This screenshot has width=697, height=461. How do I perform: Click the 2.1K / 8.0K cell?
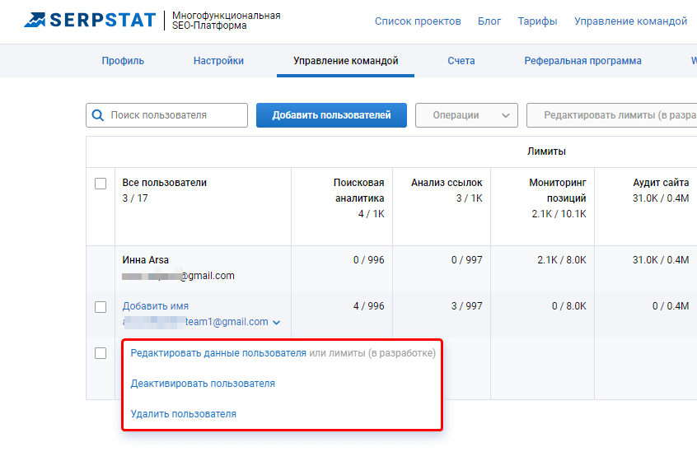coord(562,260)
